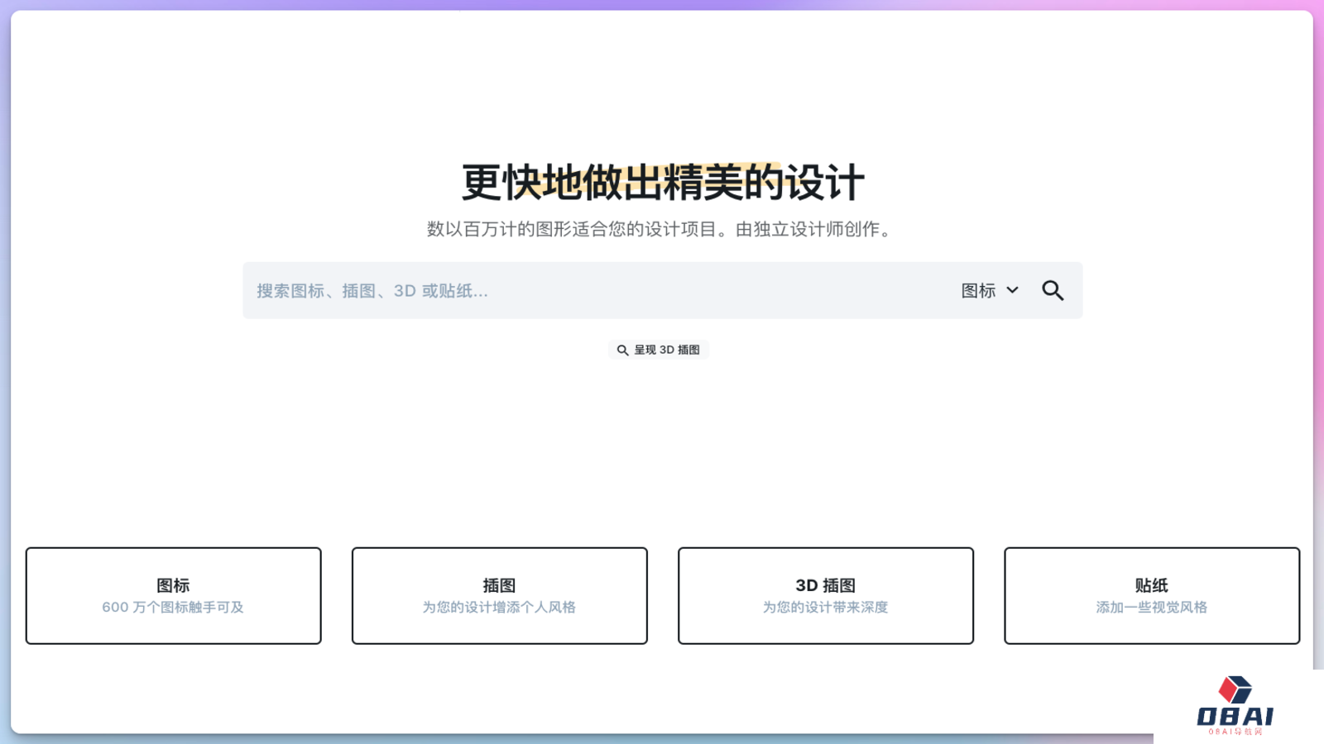Screen dimensions: 1324x744
Task: Select the 图标 category card
Action: coord(173,595)
